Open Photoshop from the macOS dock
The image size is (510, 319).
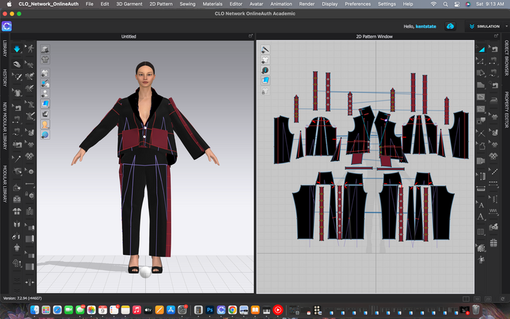[211, 311]
